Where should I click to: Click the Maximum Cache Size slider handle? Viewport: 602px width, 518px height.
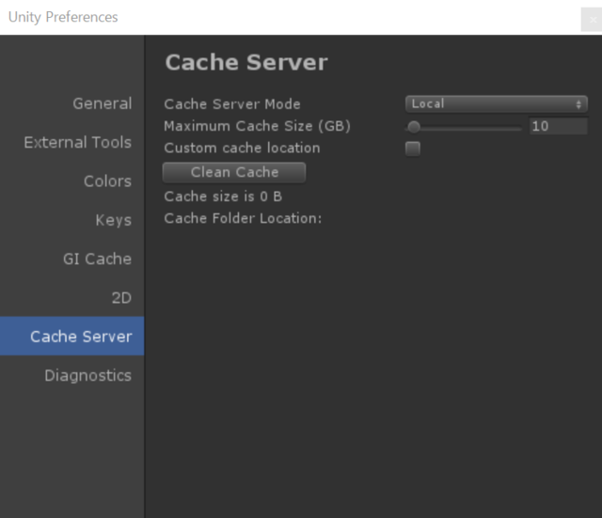[414, 127]
